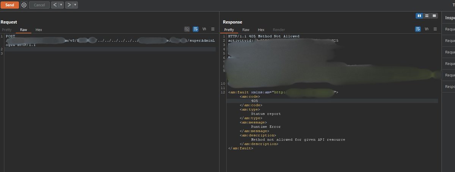Screen dimensions: 455x172
Task: Switch Request view to Pretty tab
Action: tap(7, 30)
